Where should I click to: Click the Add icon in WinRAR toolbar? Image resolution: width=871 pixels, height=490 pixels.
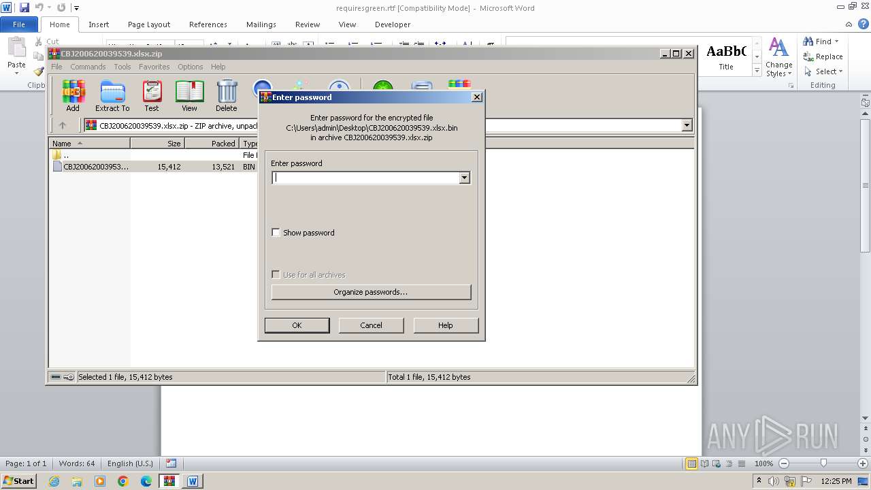coord(73,96)
